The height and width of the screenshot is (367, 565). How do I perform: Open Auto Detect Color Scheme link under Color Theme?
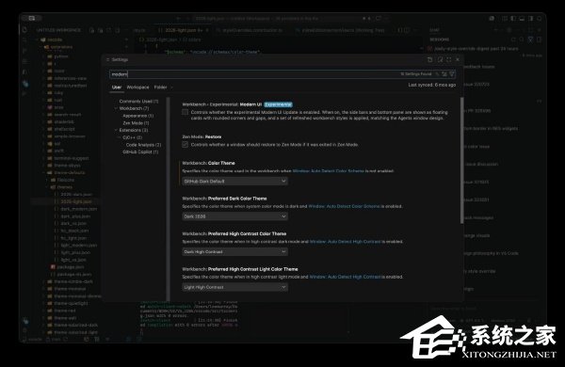click(329, 171)
